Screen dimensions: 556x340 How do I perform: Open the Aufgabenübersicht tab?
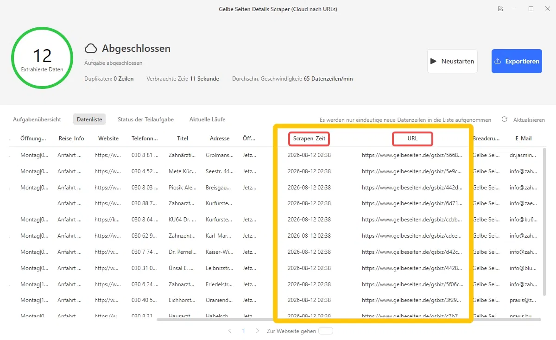tap(37, 120)
